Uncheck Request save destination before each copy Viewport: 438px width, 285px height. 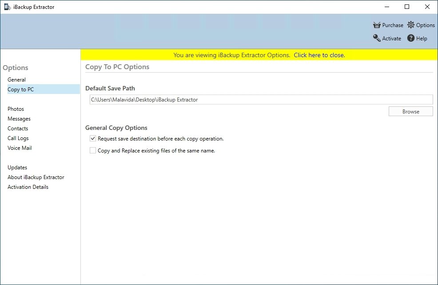point(93,138)
